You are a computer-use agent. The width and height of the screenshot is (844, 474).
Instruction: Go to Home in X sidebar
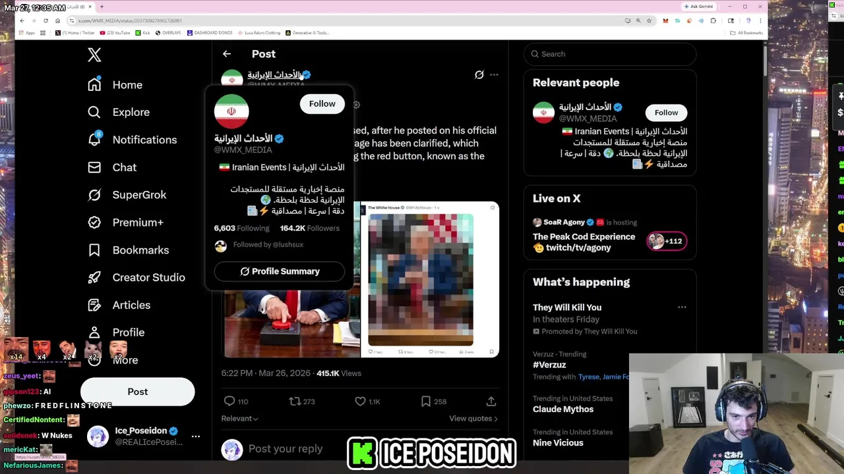pyautogui.click(x=115, y=85)
